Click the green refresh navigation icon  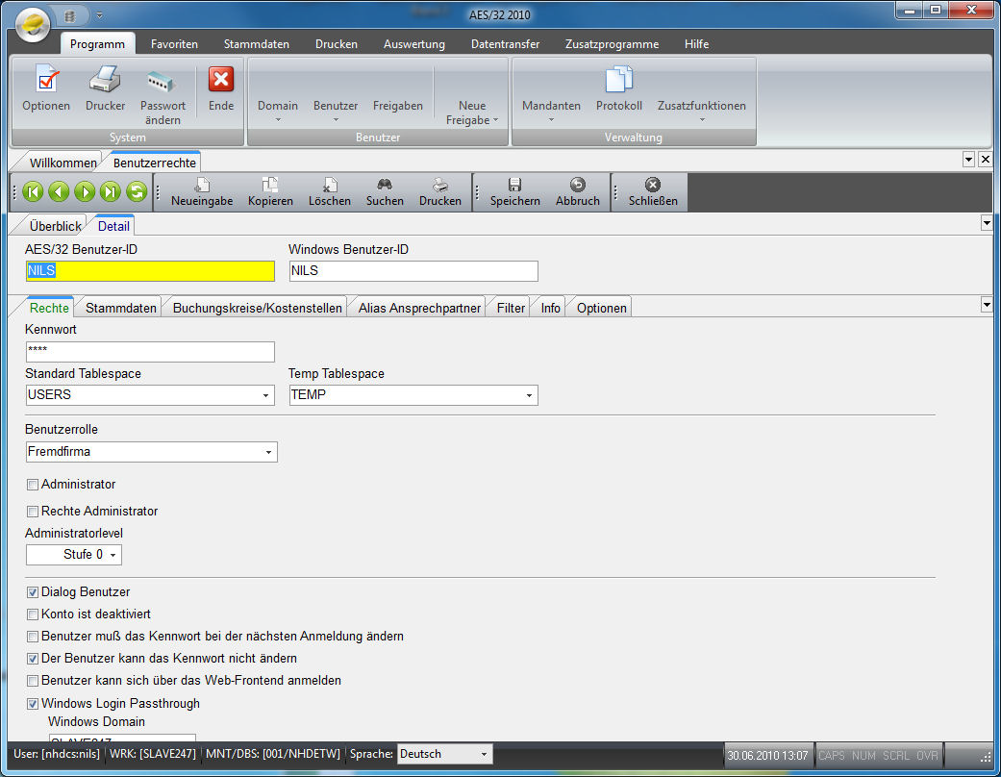(136, 191)
